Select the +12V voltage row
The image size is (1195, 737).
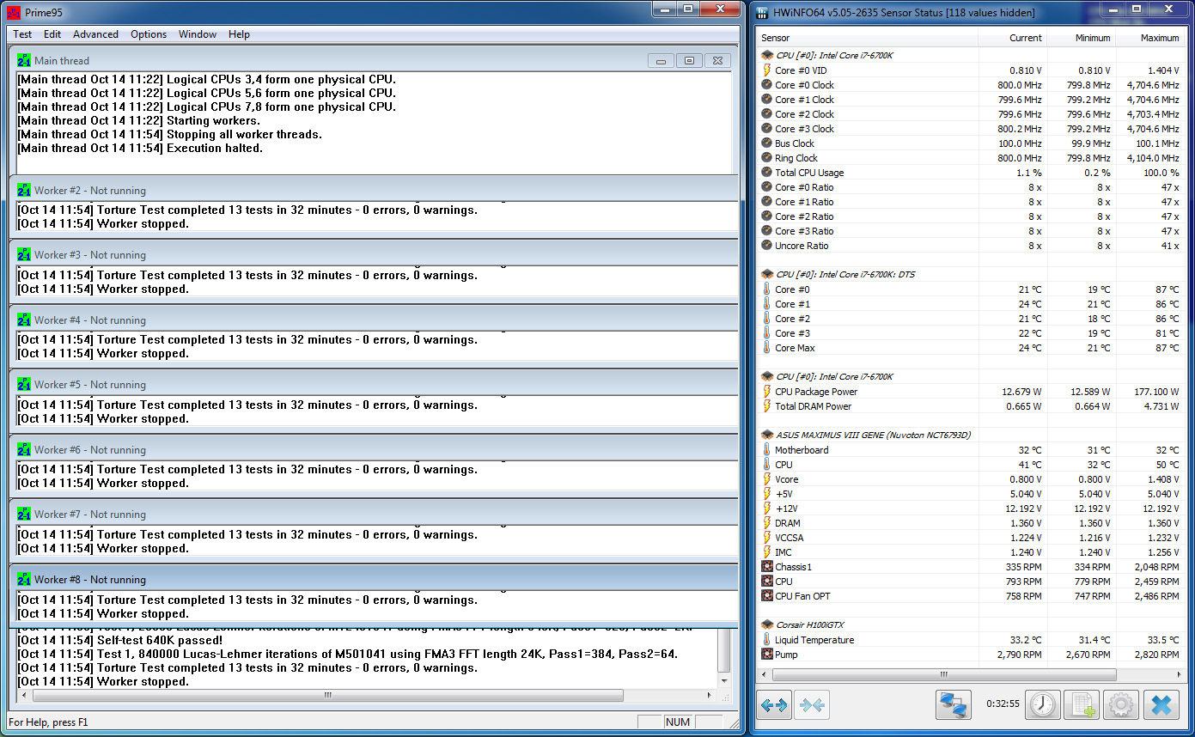click(x=971, y=509)
